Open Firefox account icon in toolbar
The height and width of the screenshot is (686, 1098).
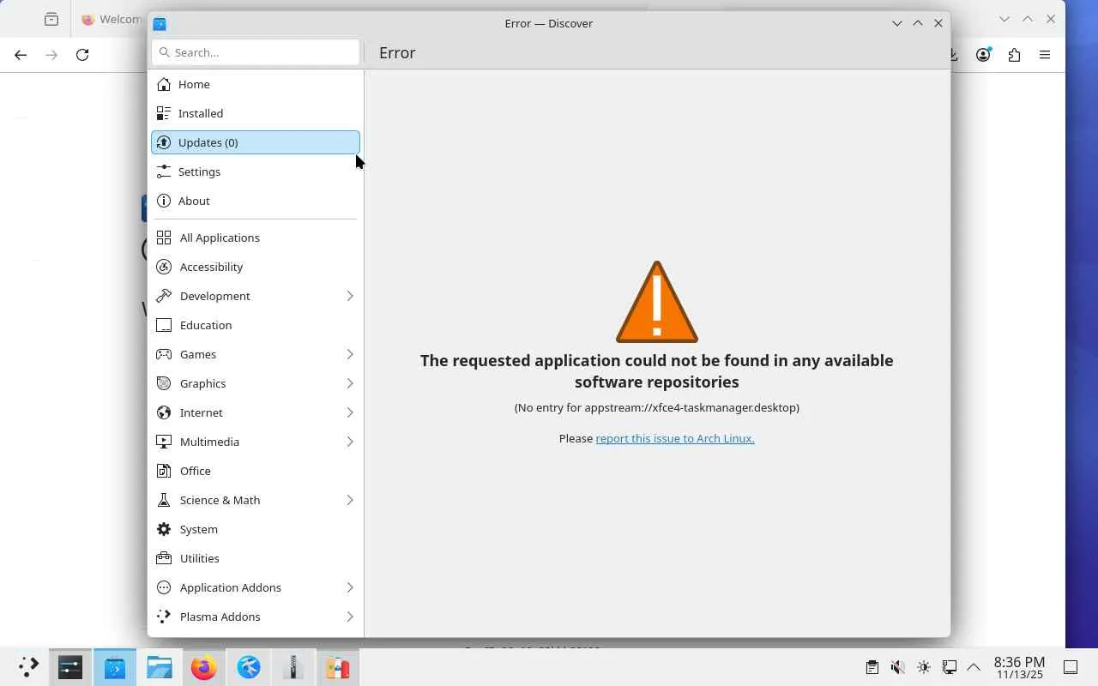pyautogui.click(x=983, y=55)
